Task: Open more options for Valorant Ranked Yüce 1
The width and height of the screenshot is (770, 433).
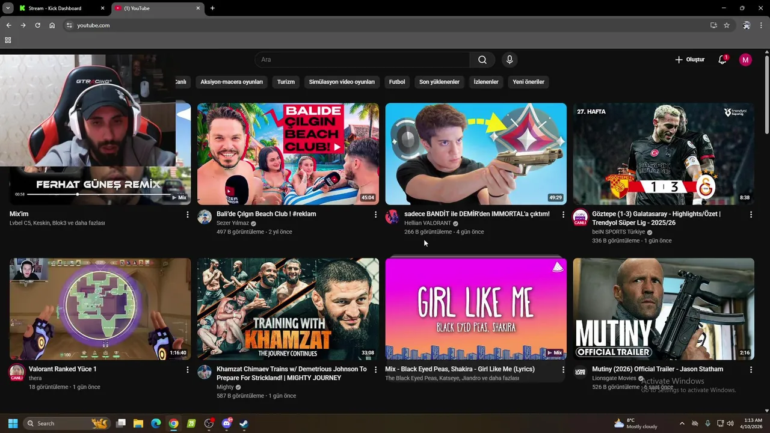Action: coord(187,369)
